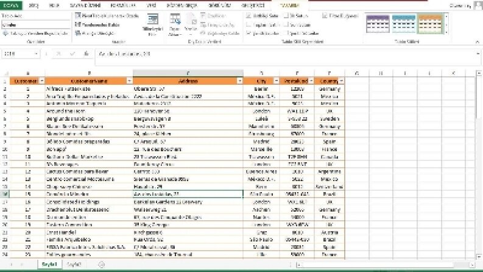Click the cancel X icon in formula bar
Viewport: 483px width, 272px height.
[x=58, y=54]
